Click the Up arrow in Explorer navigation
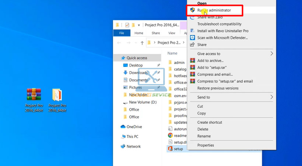The width and height of the screenshot is (302, 166). coord(142,43)
